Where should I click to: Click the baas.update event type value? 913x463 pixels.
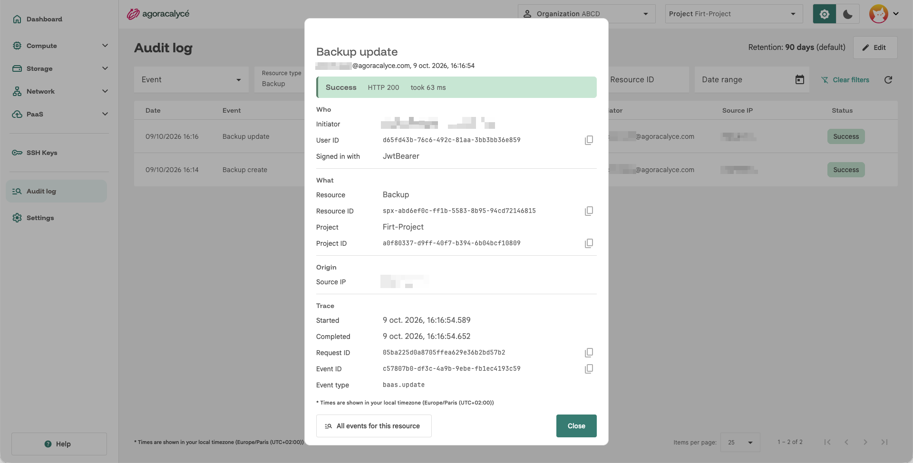(404, 385)
